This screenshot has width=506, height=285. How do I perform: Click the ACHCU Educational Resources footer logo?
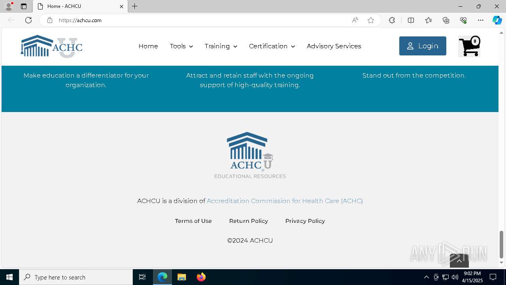pos(250,155)
